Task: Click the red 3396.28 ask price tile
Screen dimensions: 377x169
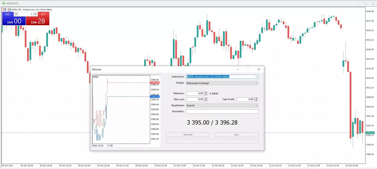Action: coord(38,21)
